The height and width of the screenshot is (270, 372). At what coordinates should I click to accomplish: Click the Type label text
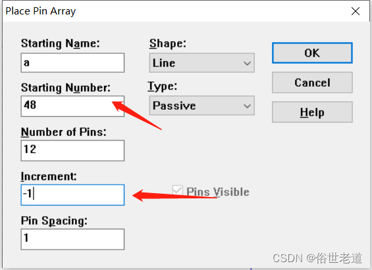(x=163, y=86)
